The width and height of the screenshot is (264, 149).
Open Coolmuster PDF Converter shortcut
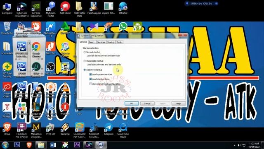point(80,130)
